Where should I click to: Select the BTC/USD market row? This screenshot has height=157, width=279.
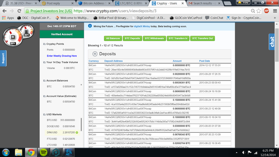(61, 120)
